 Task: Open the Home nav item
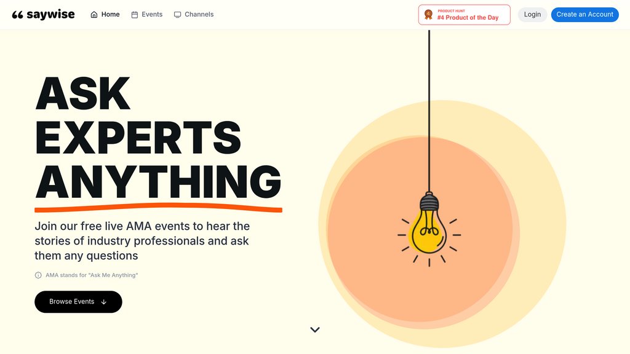click(105, 15)
